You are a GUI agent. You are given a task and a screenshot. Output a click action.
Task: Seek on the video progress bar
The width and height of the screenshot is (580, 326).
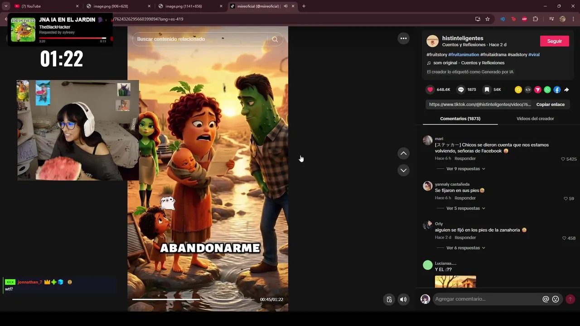click(193, 299)
